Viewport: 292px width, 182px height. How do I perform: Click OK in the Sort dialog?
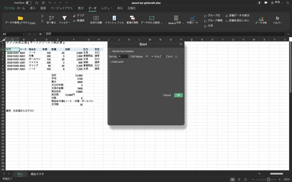[179, 95]
